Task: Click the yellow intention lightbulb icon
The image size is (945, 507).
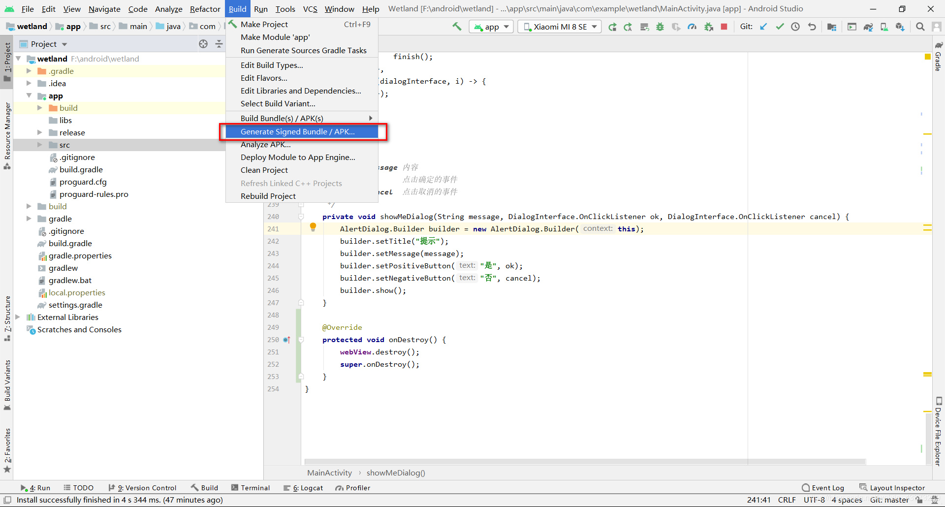Action: click(313, 227)
